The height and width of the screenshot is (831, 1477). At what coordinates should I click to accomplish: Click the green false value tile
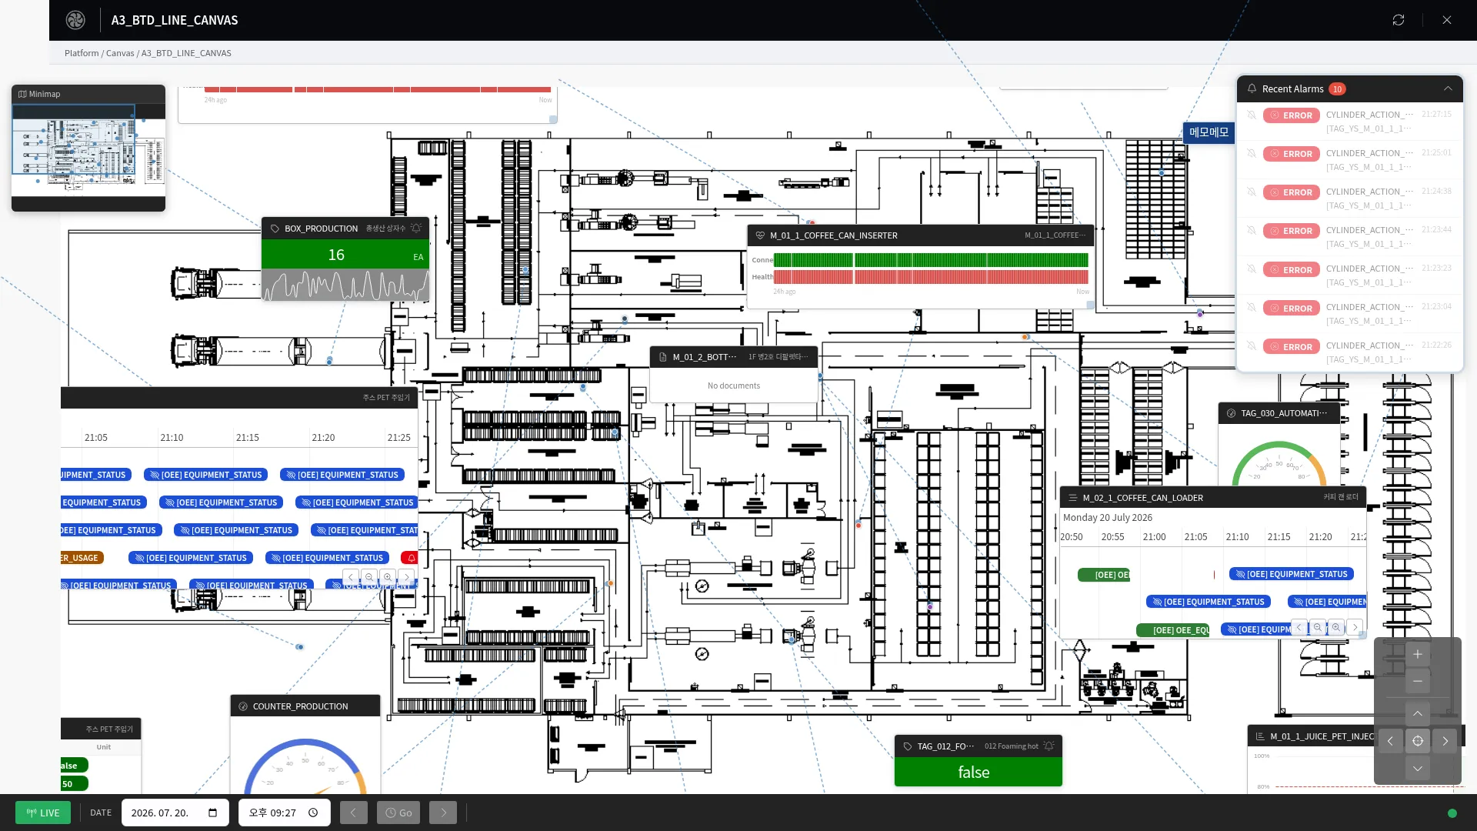[x=978, y=772]
